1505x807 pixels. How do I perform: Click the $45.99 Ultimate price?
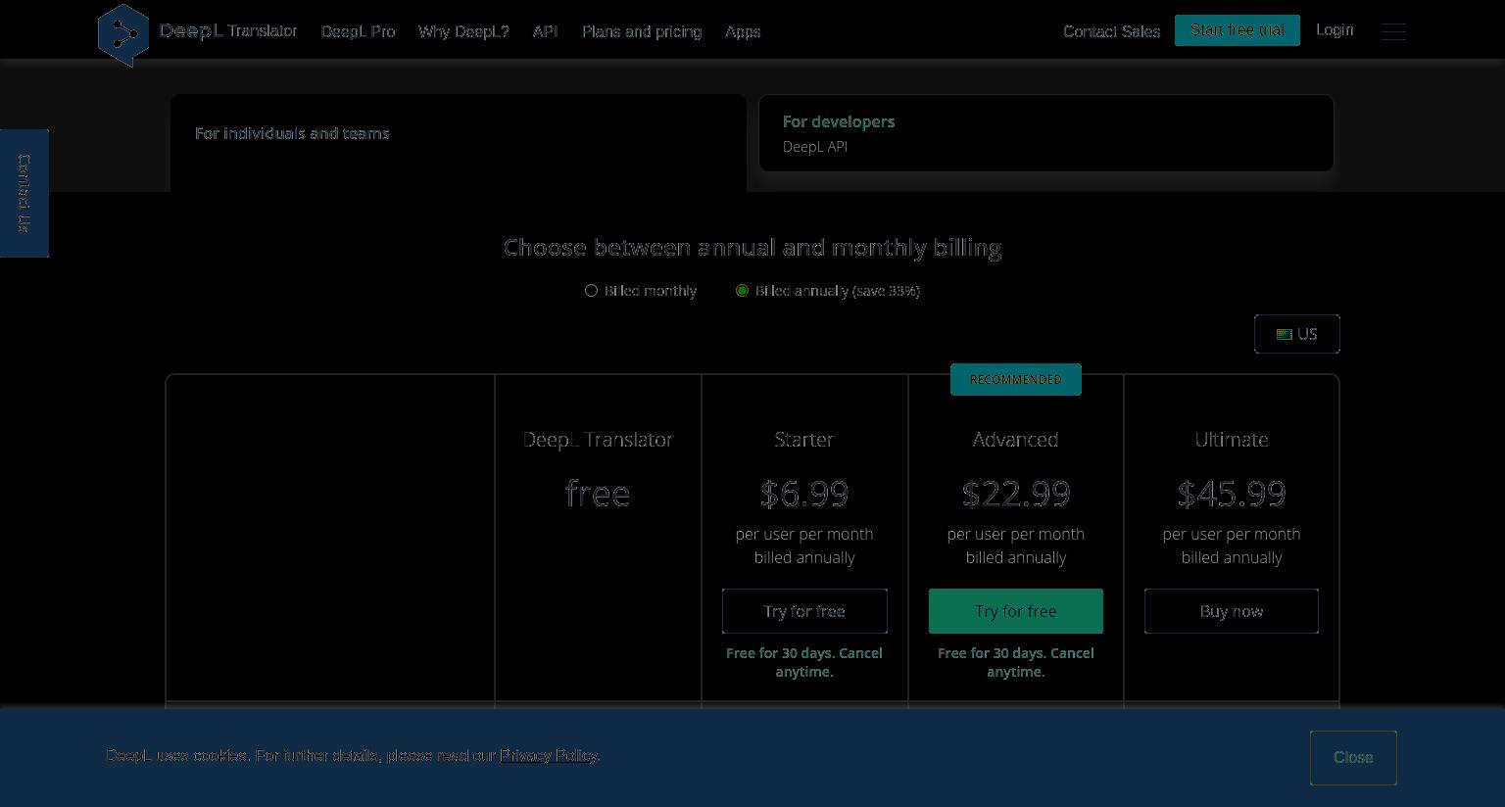1232,494
